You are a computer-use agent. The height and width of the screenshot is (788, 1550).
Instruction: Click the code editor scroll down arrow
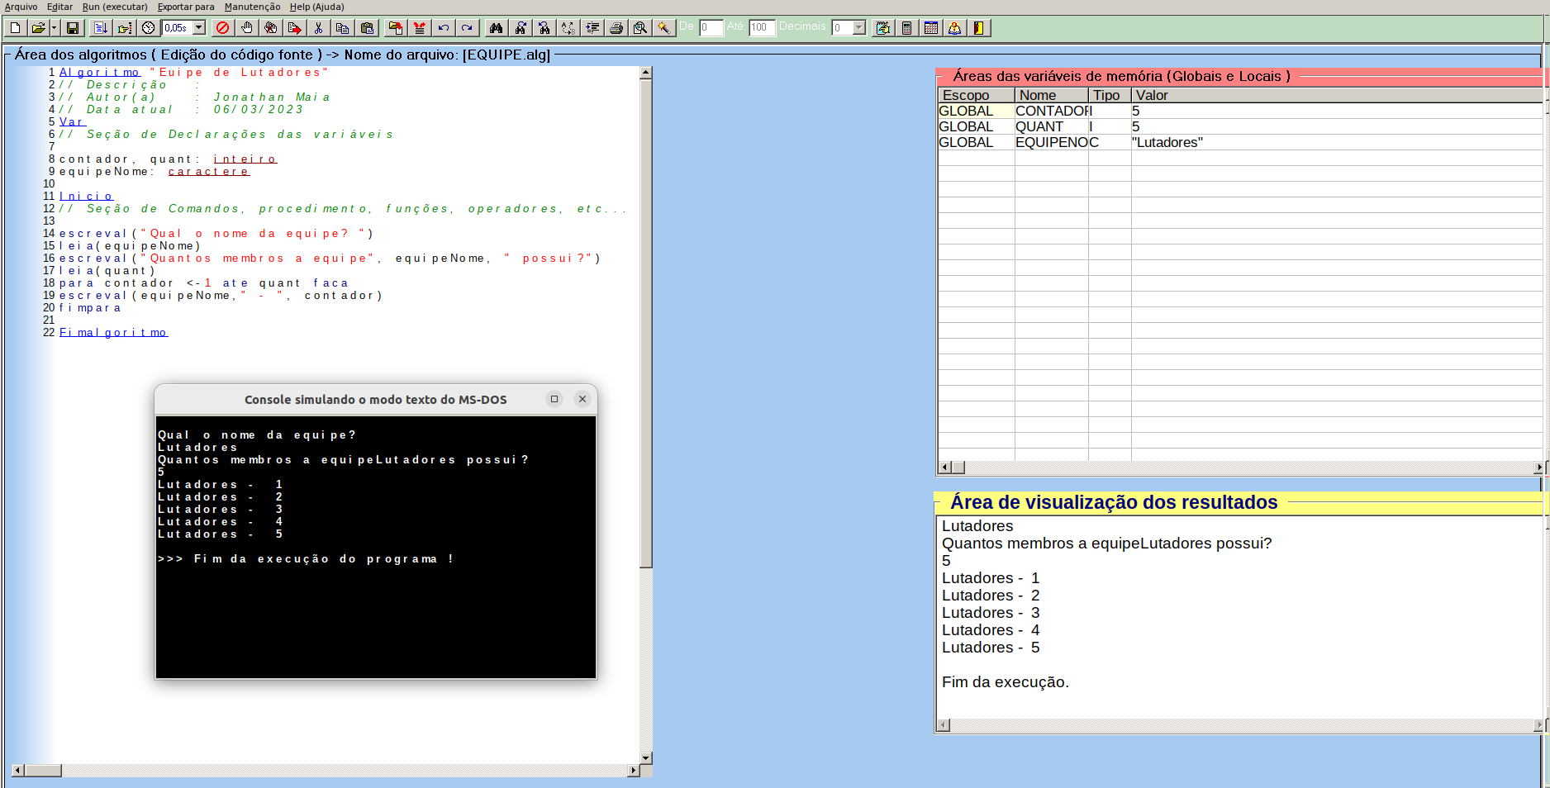pos(646,757)
